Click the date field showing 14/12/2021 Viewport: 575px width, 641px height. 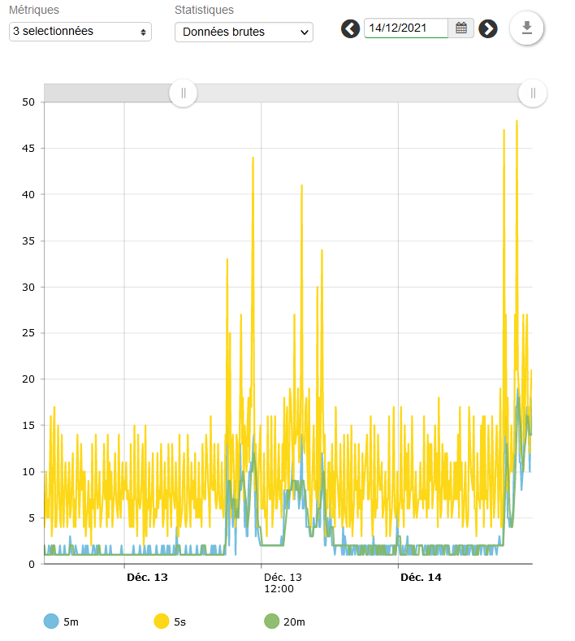(406, 28)
